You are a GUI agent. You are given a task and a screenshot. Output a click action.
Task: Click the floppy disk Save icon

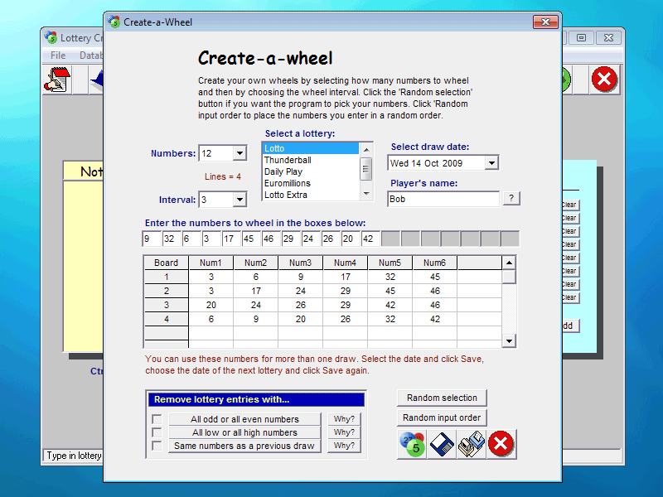click(x=442, y=444)
